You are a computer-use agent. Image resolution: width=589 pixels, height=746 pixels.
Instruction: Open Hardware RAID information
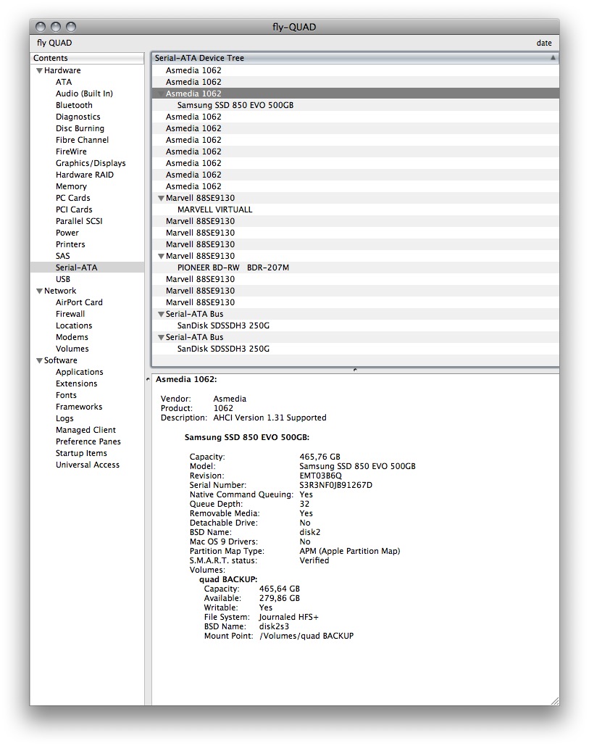(85, 175)
